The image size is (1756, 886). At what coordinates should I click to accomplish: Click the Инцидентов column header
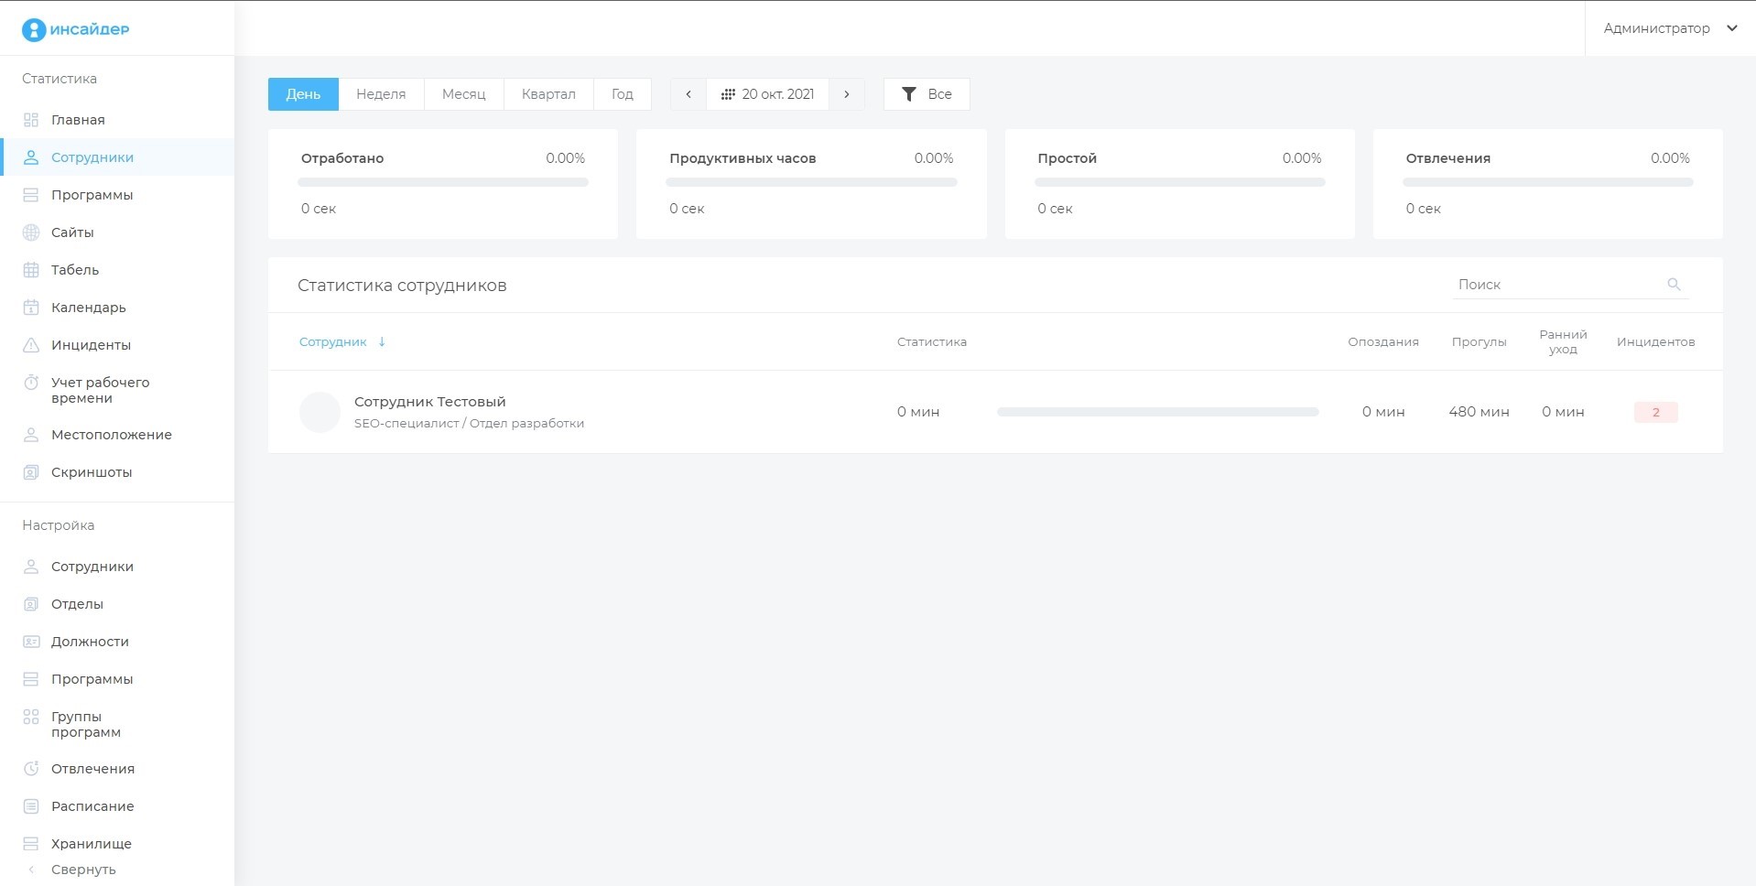pyautogui.click(x=1655, y=342)
